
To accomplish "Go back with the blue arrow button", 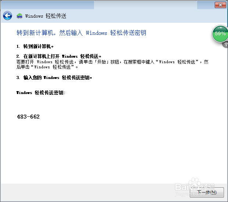I will click(7, 15).
